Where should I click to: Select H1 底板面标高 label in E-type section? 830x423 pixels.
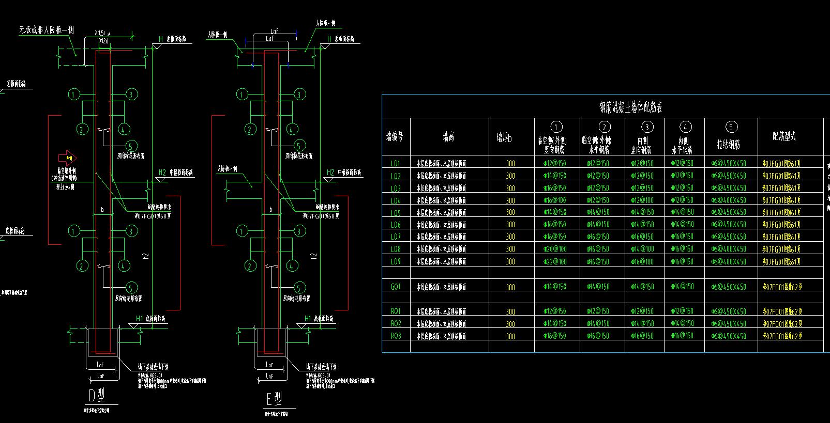(319, 319)
